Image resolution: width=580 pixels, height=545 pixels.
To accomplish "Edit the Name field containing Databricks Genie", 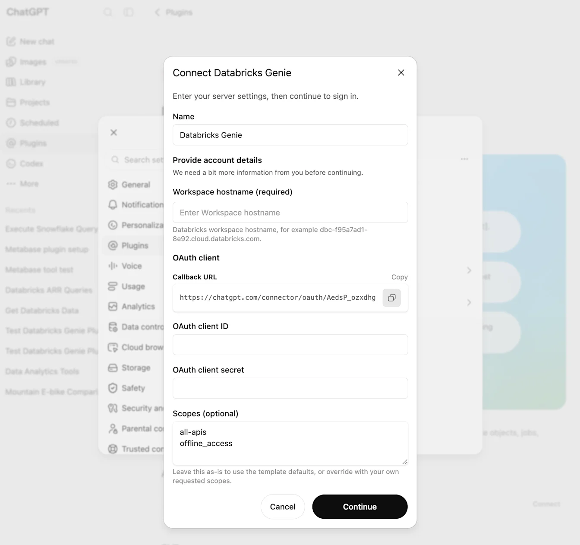I will click(290, 135).
